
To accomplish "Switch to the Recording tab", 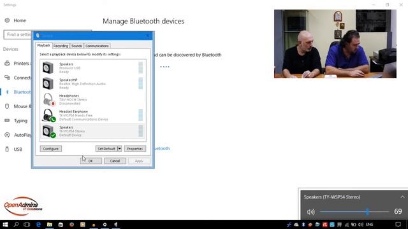I will [x=61, y=46].
